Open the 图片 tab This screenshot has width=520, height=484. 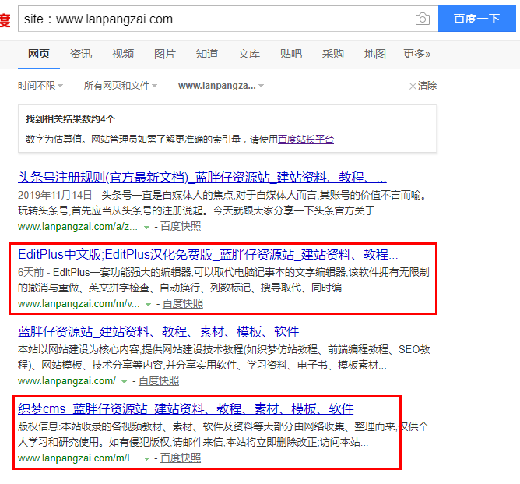point(165,54)
